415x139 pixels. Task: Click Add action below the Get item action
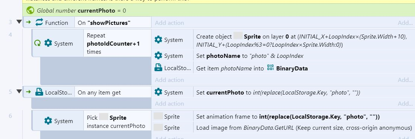click(x=169, y=80)
